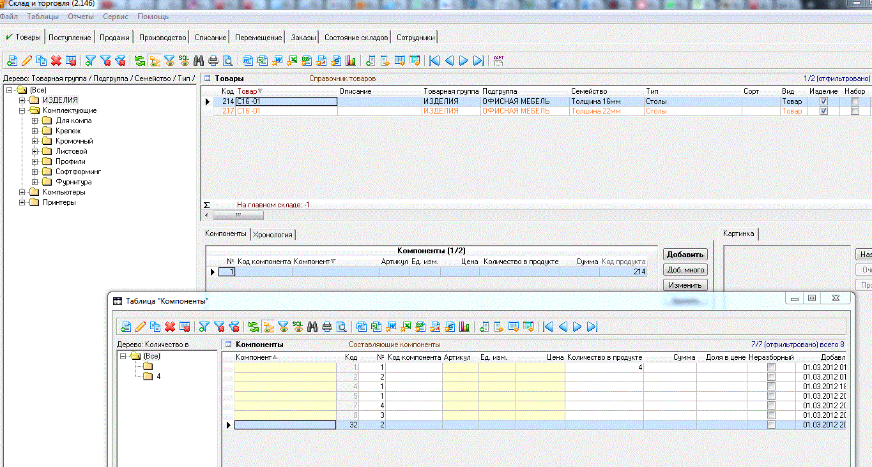
Task: Expand the ИЗДЕЛИЯ tree node
Action: tap(23, 100)
